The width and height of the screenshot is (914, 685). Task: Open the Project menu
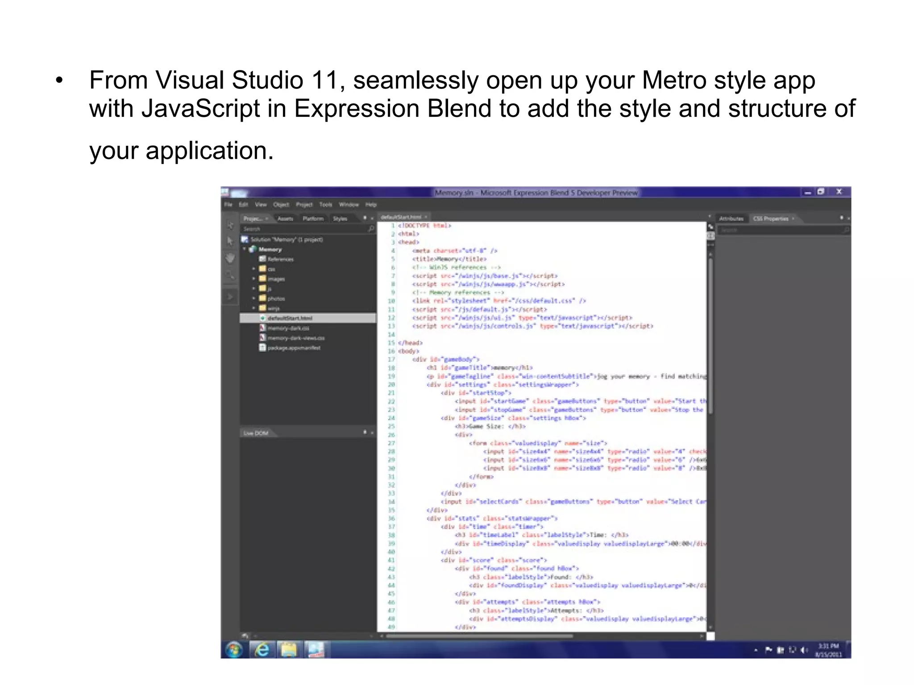pos(304,205)
